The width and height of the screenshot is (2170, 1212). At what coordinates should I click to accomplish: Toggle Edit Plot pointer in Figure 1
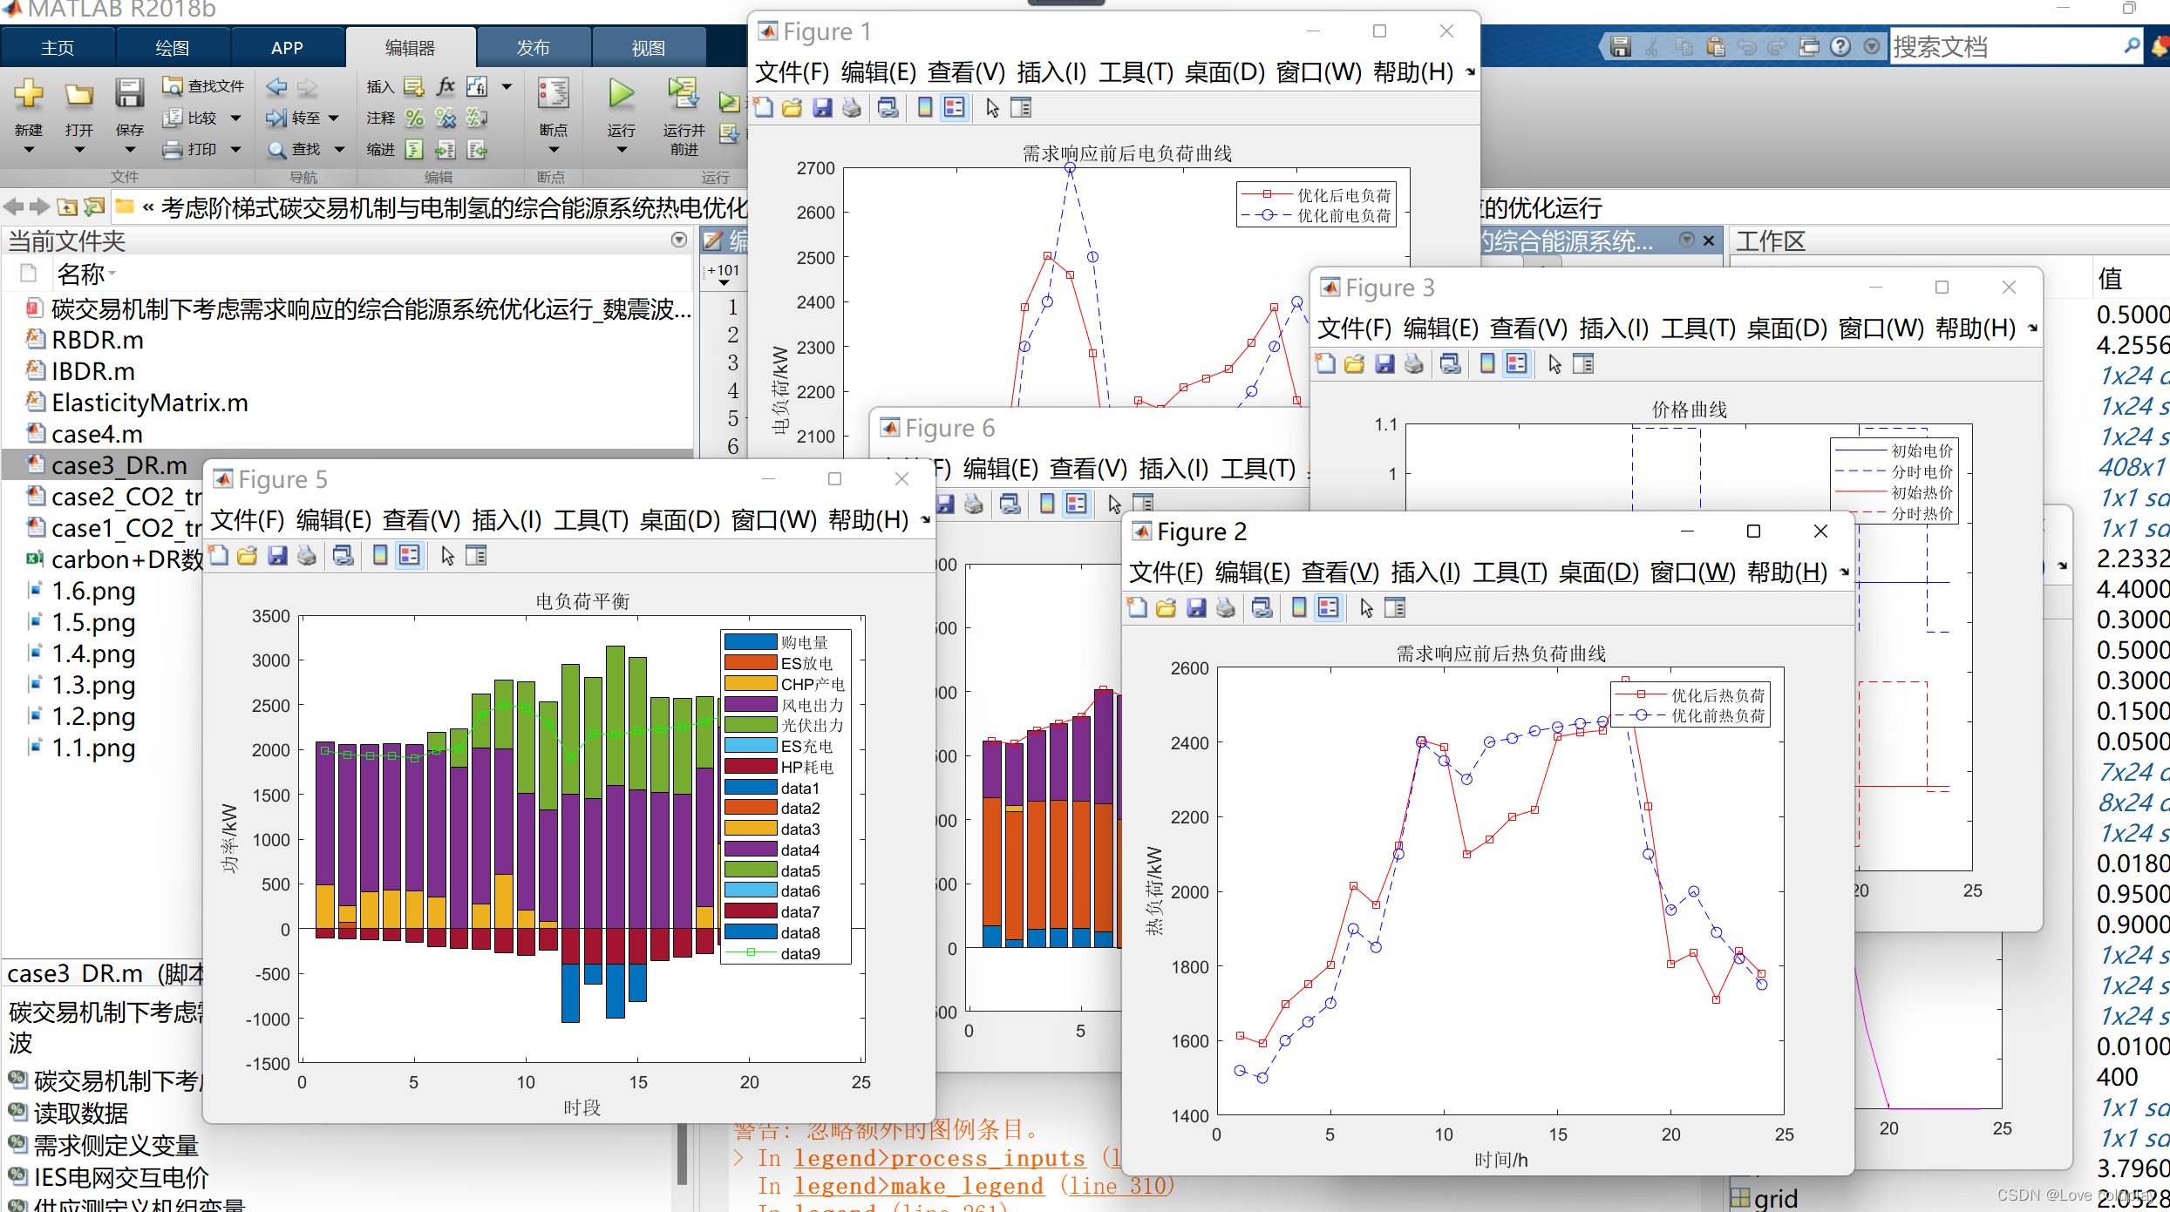click(x=992, y=107)
